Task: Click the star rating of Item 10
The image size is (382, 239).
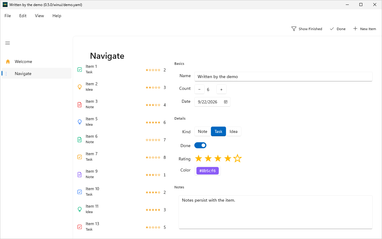Action: [x=153, y=192]
